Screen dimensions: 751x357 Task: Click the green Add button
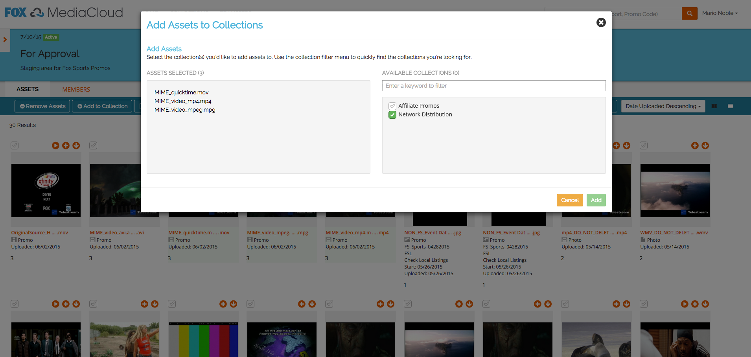click(596, 200)
